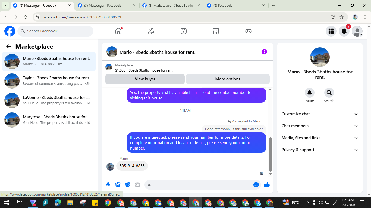Open Microsoft Edge on taskbar

click(x=58, y=203)
